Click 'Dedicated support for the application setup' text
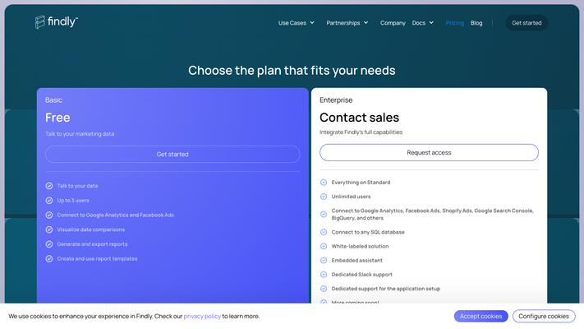 (386, 289)
